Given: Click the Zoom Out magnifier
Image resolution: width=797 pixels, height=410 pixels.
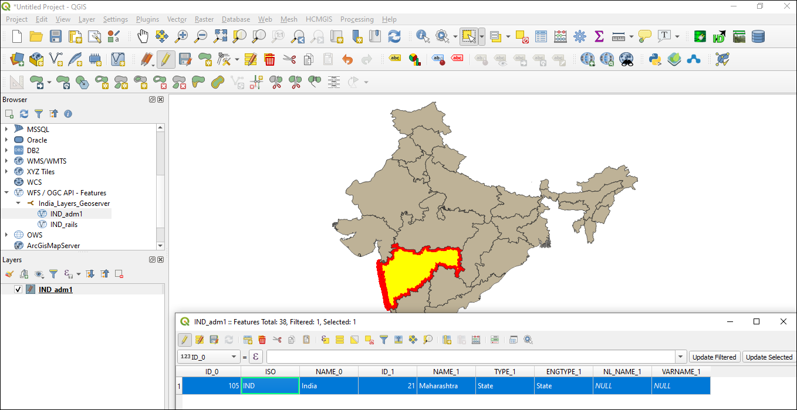Looking at the screenshot, I should 201,36.
